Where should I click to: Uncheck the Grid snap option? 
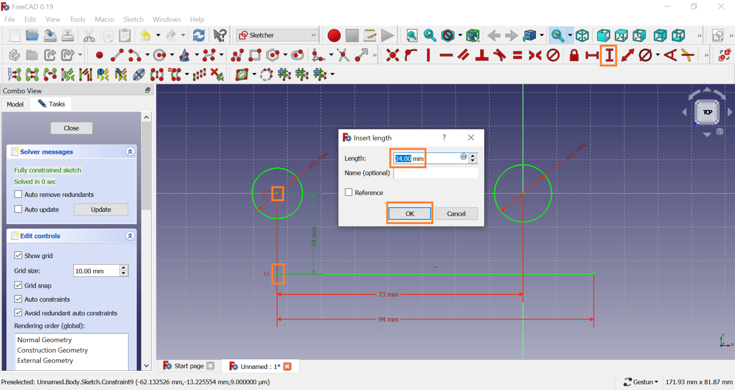click(x=19, y=285)
